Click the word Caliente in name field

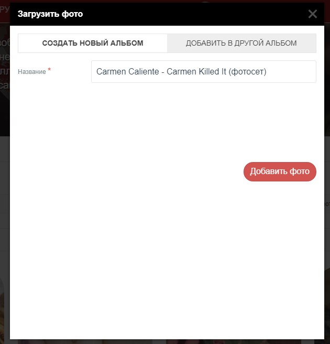coord(144,72)
